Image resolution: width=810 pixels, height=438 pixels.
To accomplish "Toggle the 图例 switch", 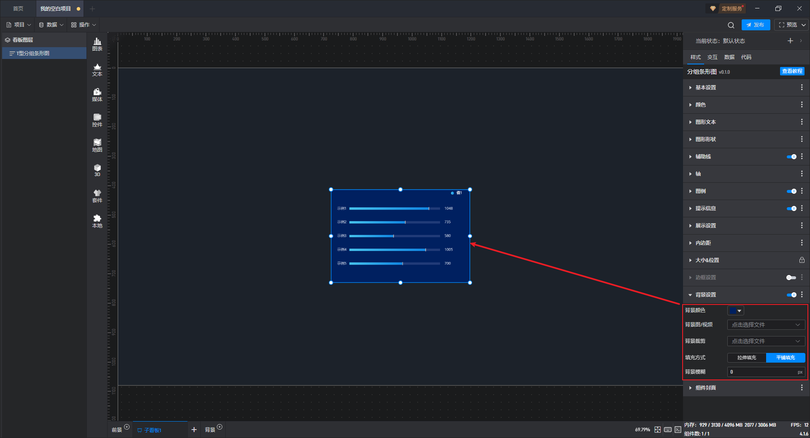I will click(x=791, y=191).
